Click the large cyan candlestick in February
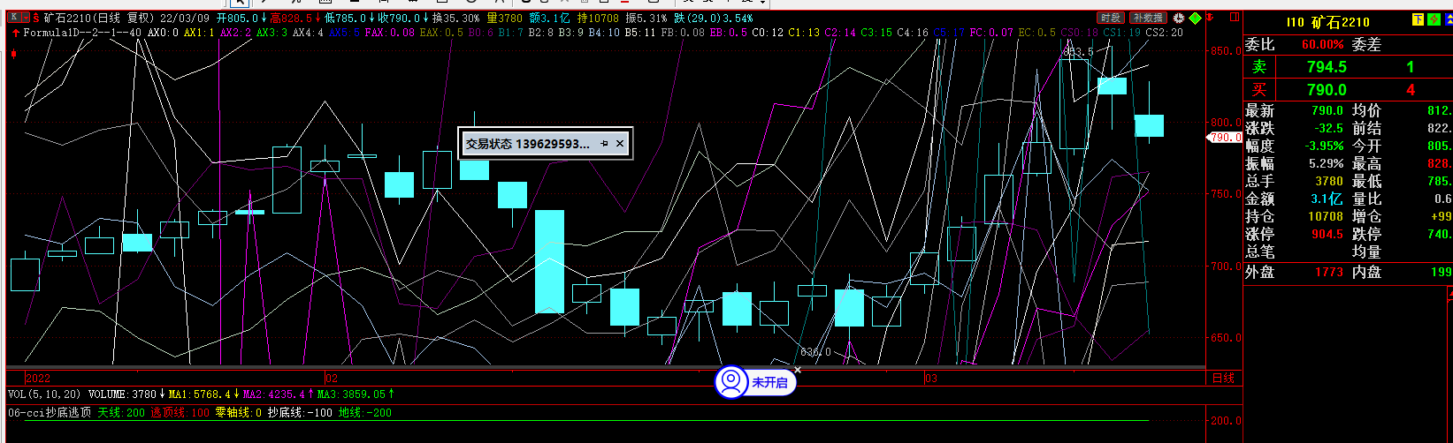The height and width of the screenshot is (443, 1453). tap(549, 261)
